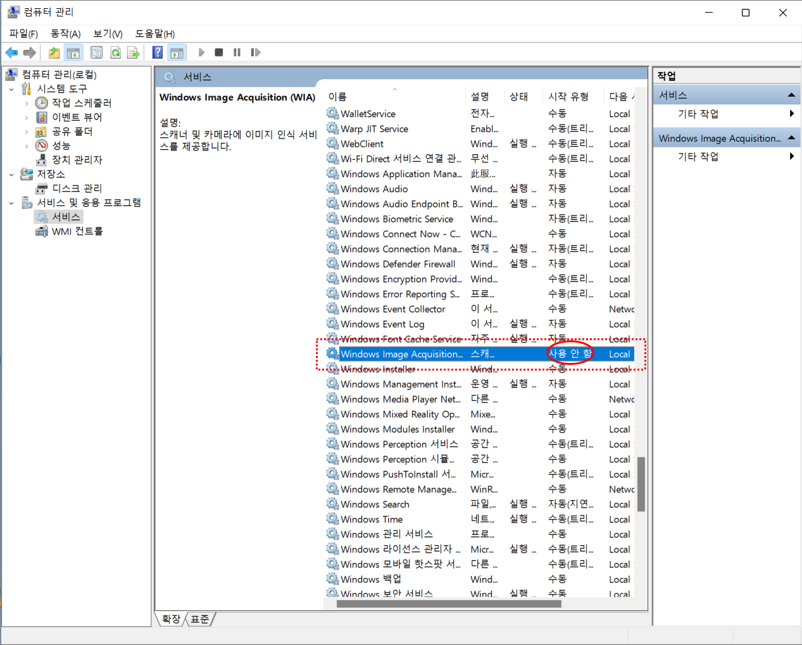Viewport: 802px width, 645px height.
Task: Select 장치 관리자 in the tree
Action: coord(77,160)
